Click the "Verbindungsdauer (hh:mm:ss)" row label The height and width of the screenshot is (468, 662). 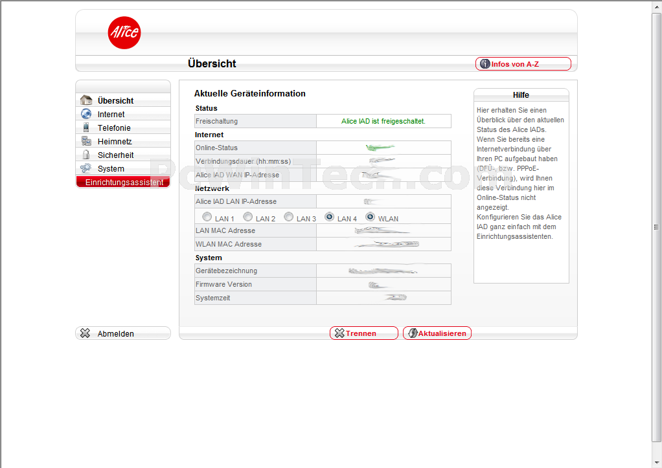tap(243, 161)
